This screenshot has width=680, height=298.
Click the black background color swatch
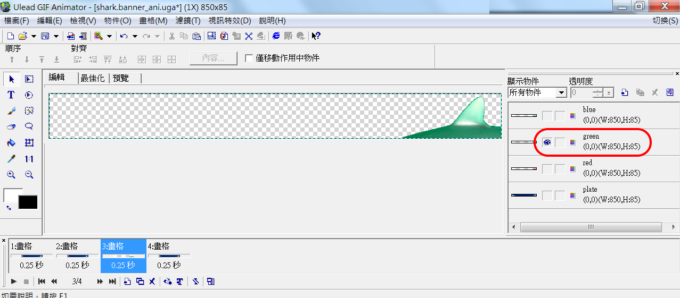click(x=28, y=202)
